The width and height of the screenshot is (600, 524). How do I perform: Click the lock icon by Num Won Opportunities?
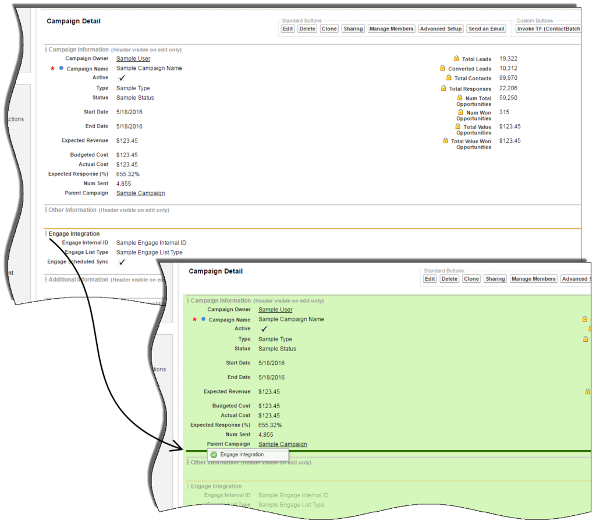461,112
